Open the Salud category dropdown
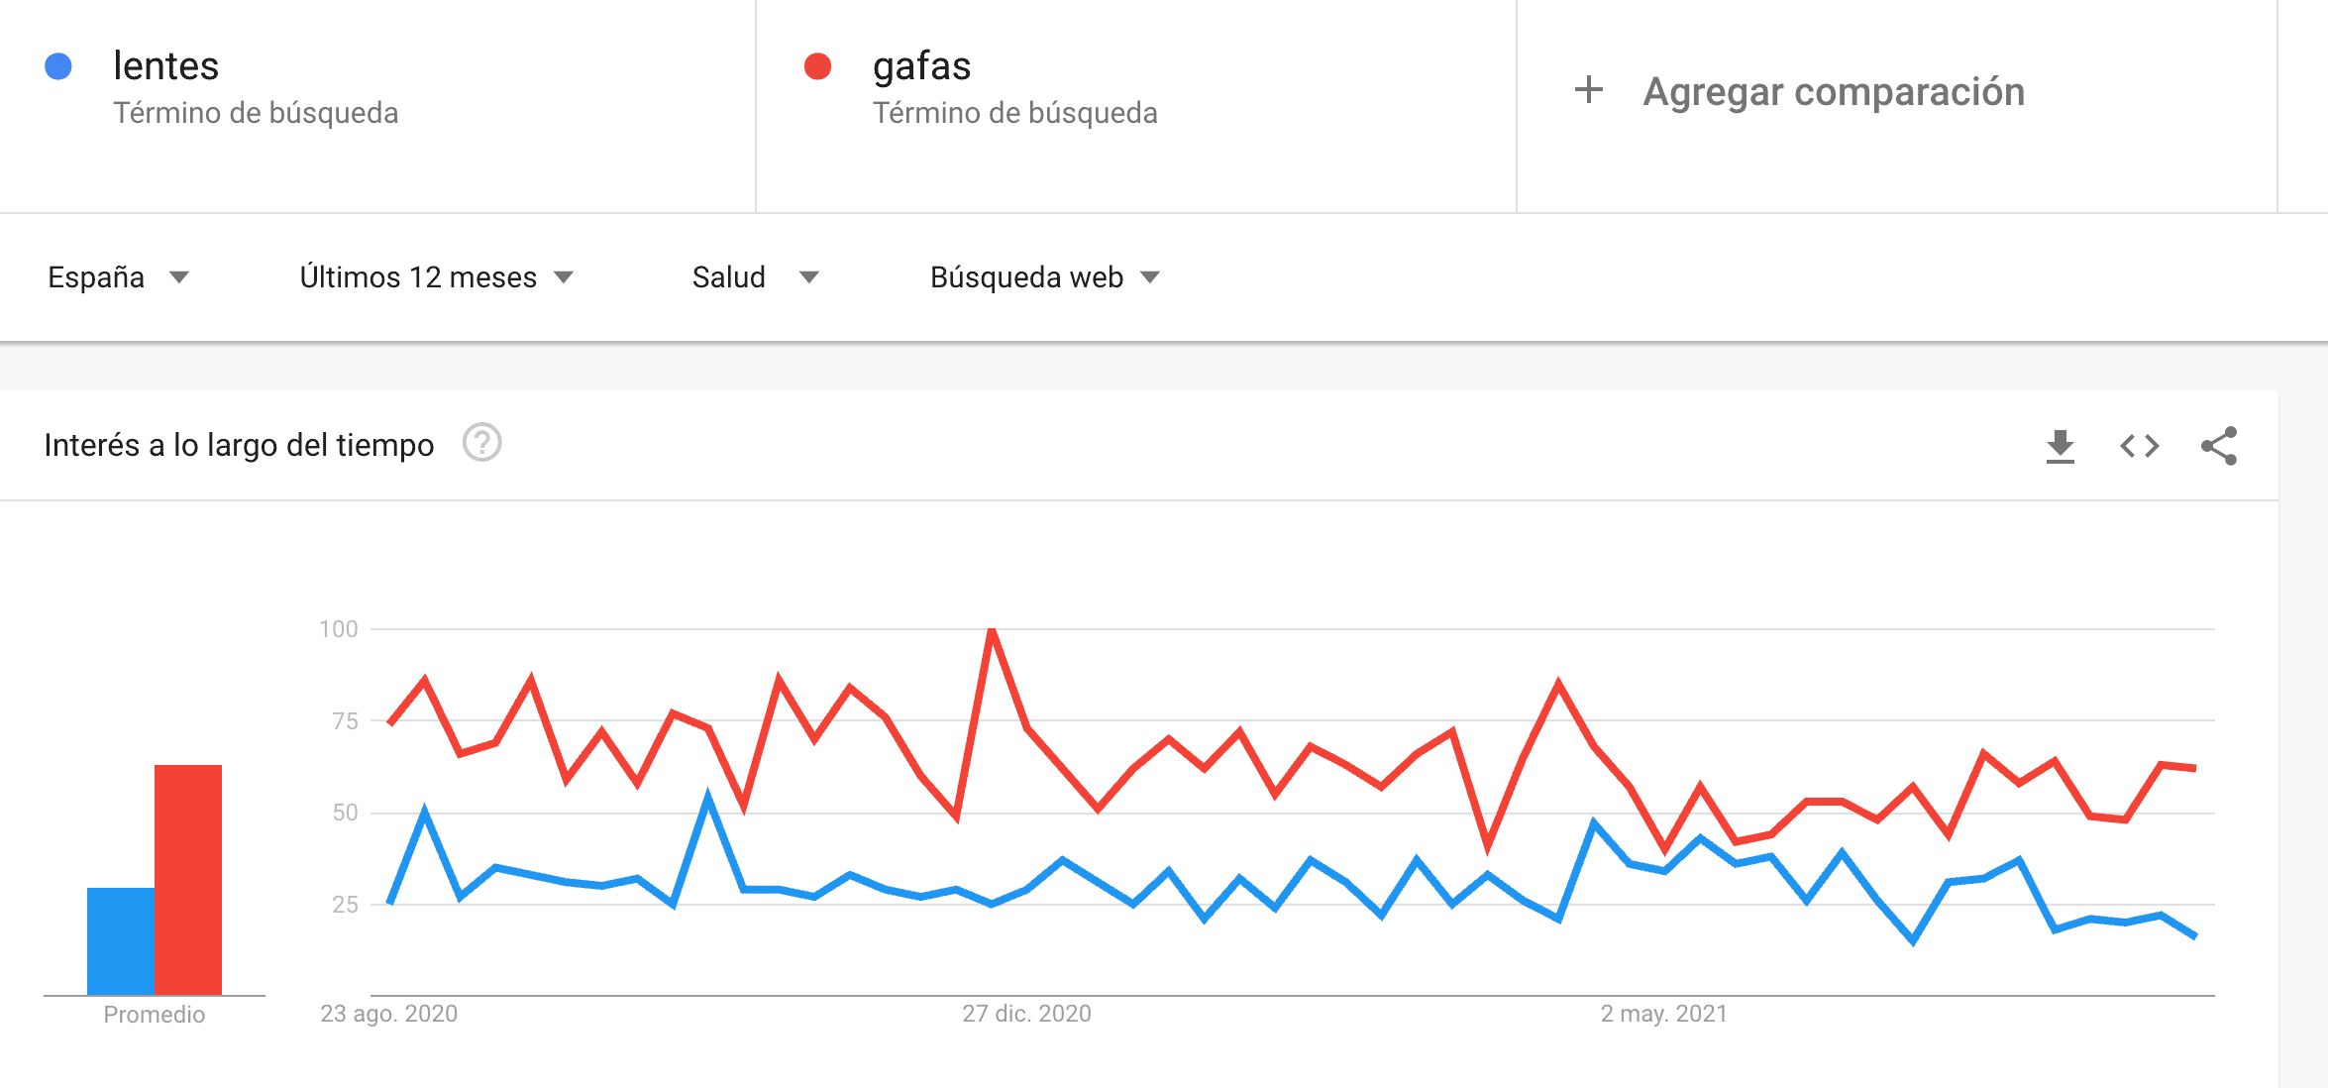Viewport: 2328px width, 1088px height. click(755, 277)
